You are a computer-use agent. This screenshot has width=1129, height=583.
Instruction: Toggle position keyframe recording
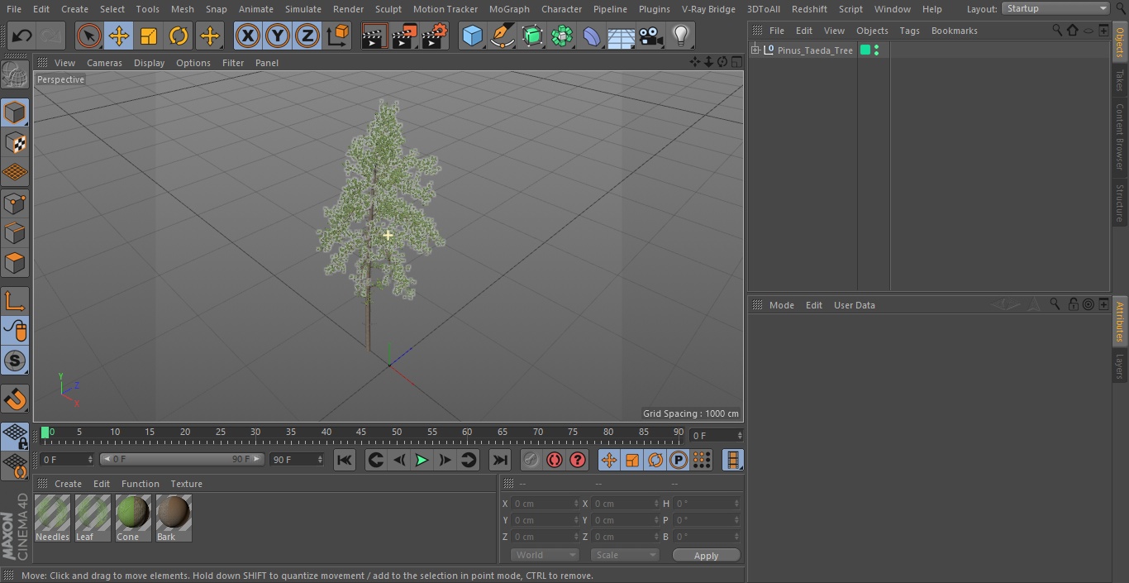click(609, 460)
